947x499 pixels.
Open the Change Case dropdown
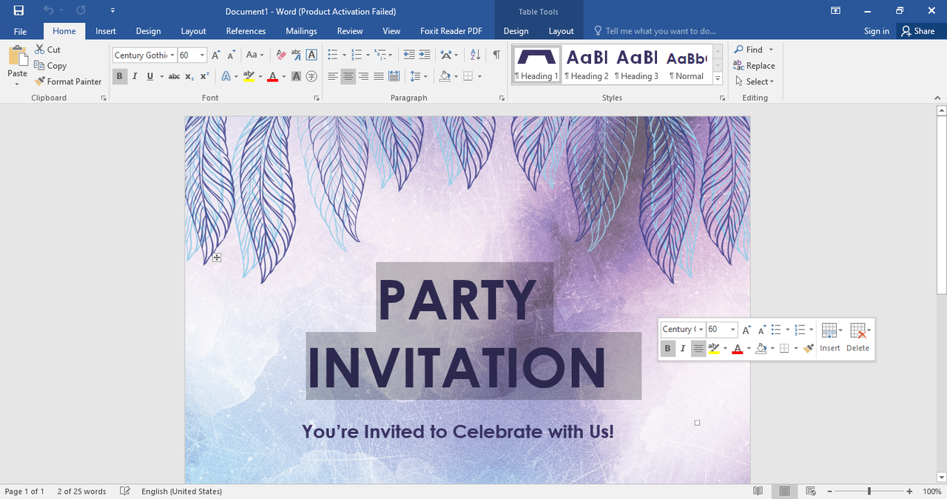(x=255, y=55)
